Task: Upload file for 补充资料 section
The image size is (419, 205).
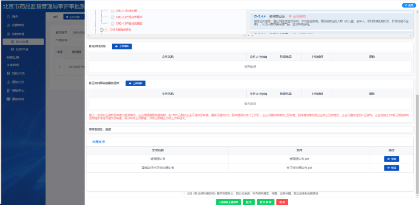Action: click(x=122, y=46)
